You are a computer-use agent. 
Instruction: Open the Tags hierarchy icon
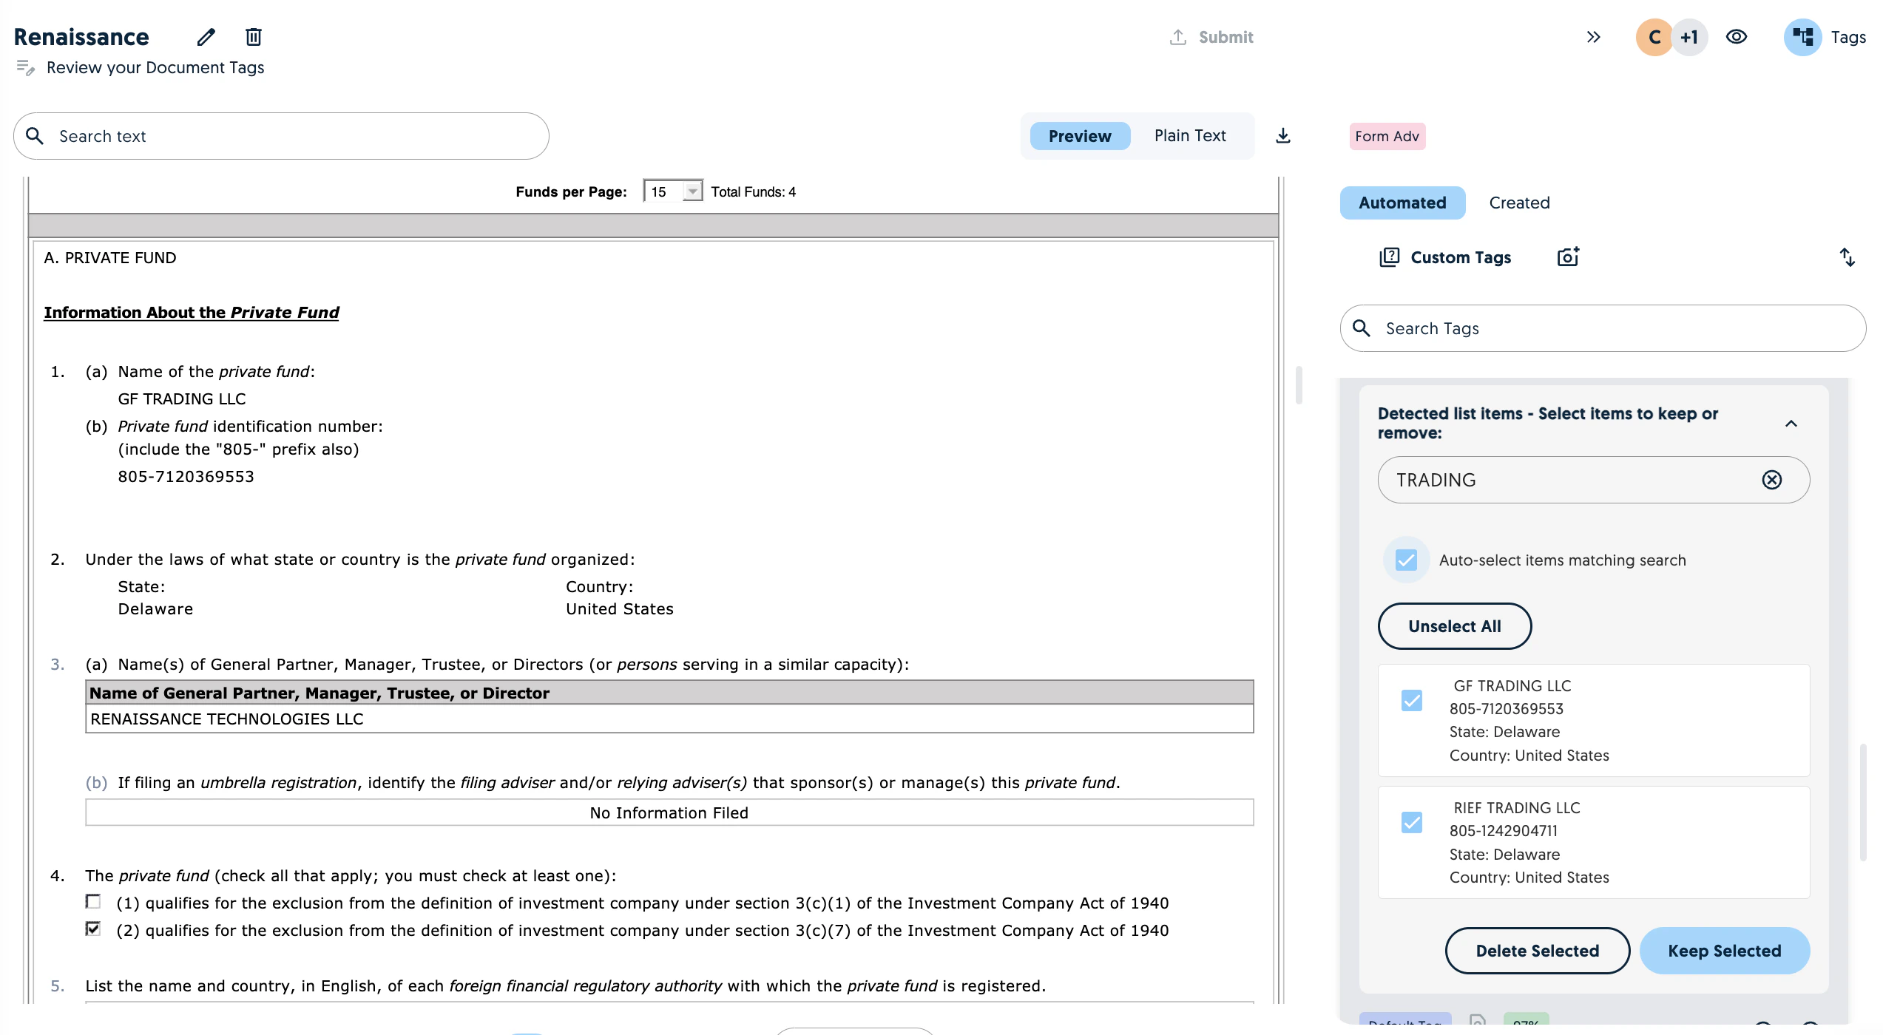(1802, 37)
